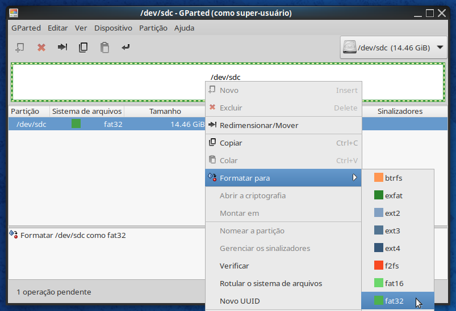Choose Novo UUID in context menu

283,301
